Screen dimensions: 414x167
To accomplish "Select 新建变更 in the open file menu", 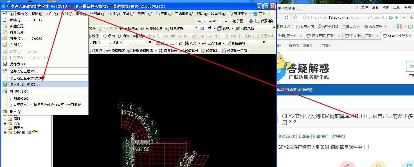I will (45, 26).
